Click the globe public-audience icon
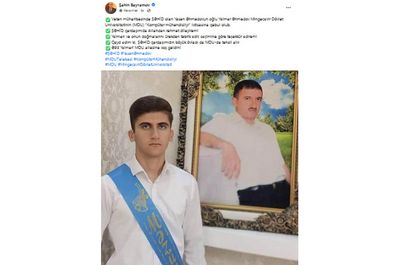397x265 pixels. point(149,11)
